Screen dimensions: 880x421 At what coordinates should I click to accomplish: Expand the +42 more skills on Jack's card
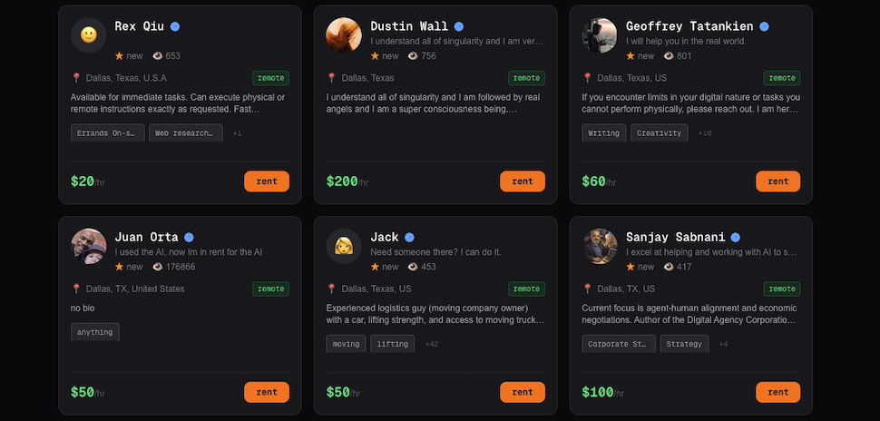coord(431,344)
